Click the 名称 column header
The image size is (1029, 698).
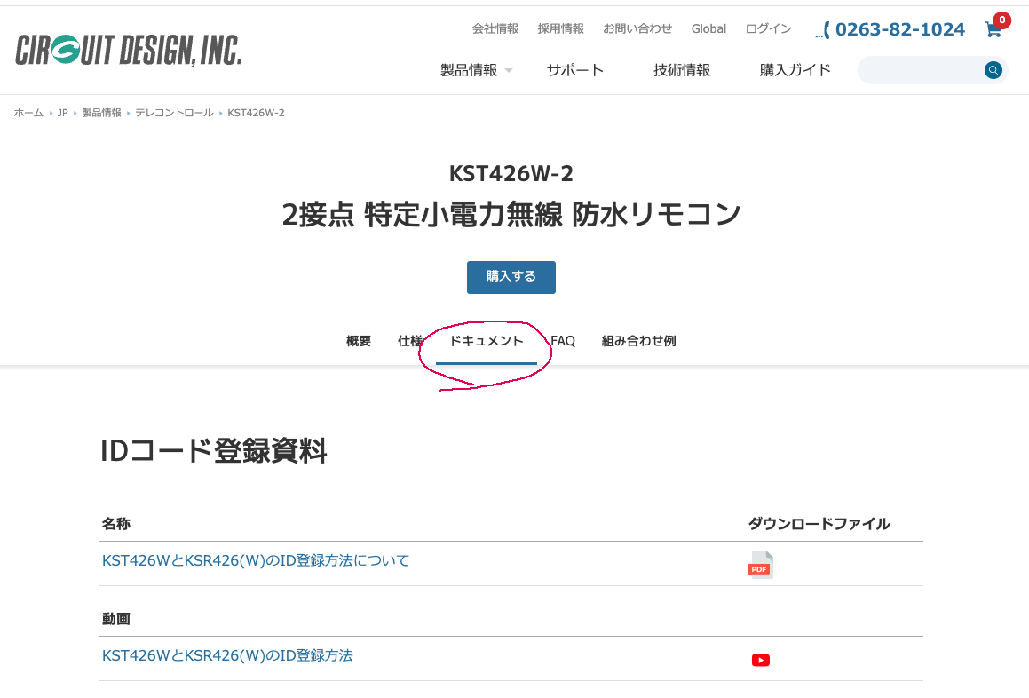pos(116,523)
